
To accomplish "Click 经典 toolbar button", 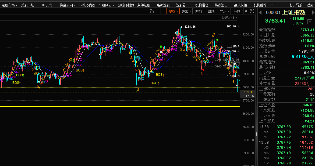I will coord(237,12).
